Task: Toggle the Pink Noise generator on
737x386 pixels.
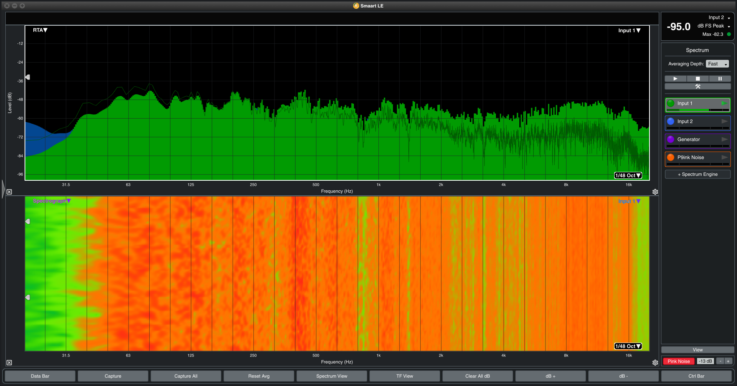Action: [x=679, y=361]
